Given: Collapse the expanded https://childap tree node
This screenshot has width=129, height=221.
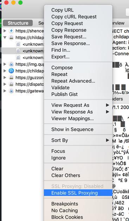Looking at the screenshot, I should click(x=5, y=38).
